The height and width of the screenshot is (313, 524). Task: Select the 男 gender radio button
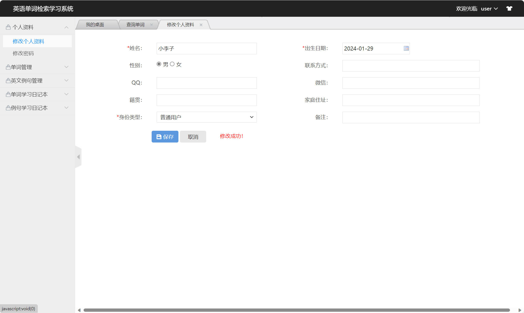pos(159,64)
